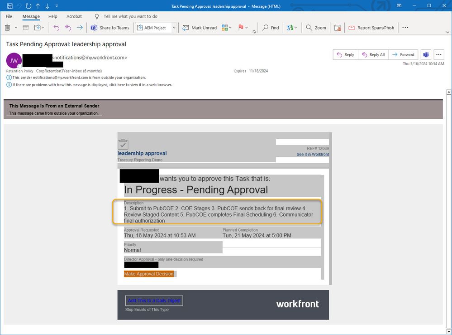Viewport: 452px width, 335px height.
Task: Switch to the Acrobat tab
Action: (74, 16)
